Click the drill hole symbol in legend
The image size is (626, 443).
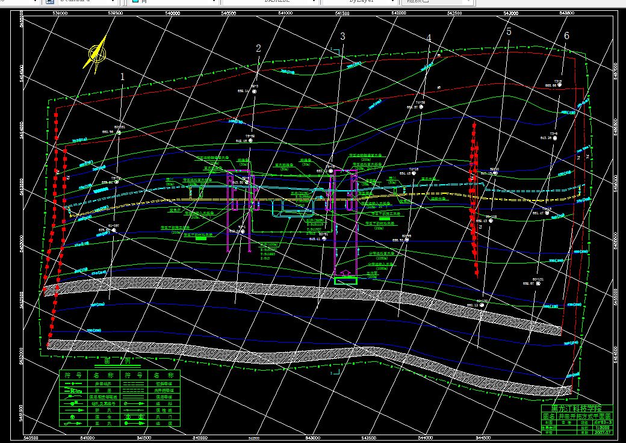73,403
